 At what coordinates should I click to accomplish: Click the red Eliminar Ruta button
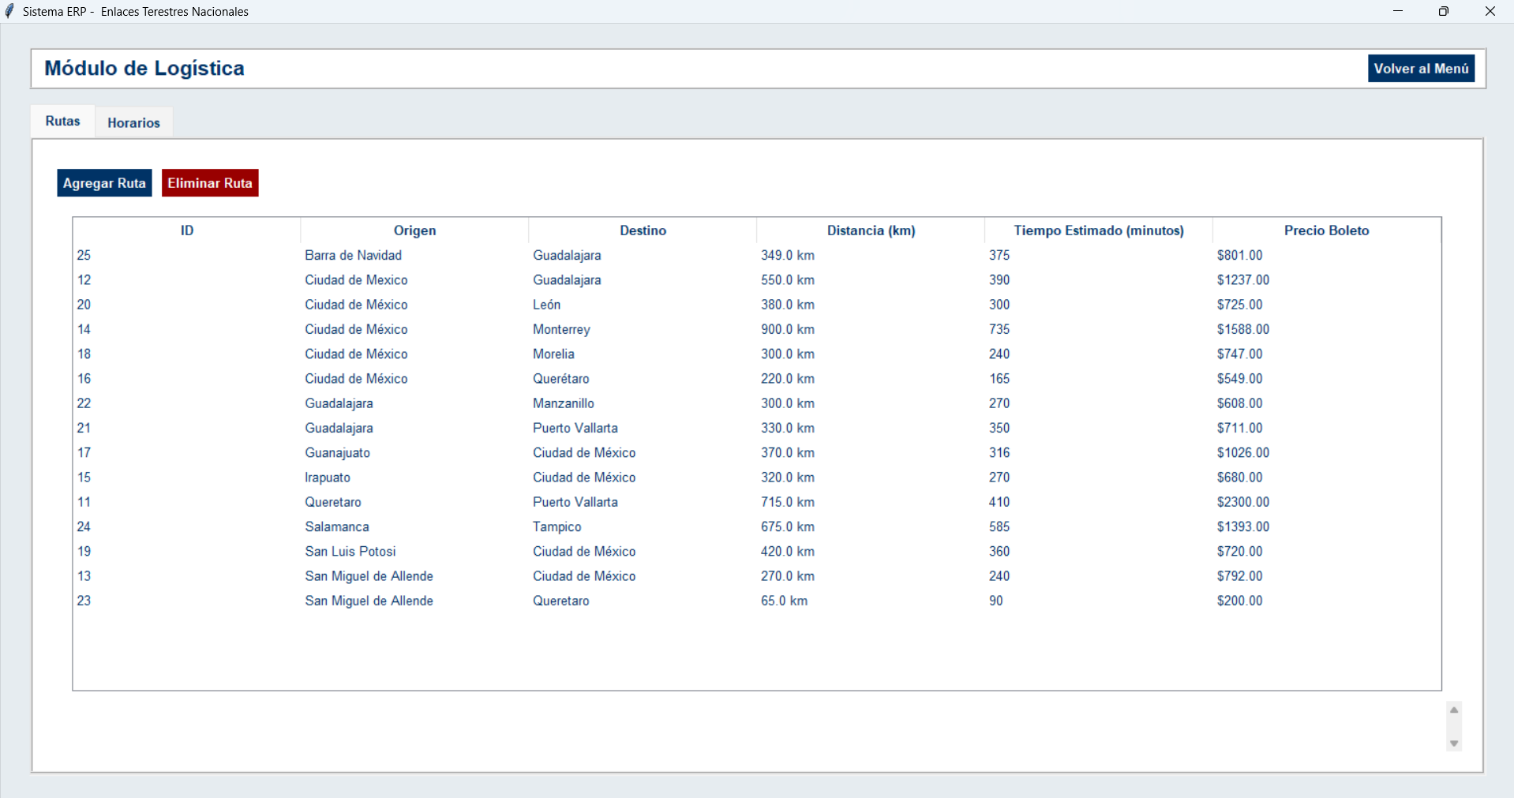[210, 183]
